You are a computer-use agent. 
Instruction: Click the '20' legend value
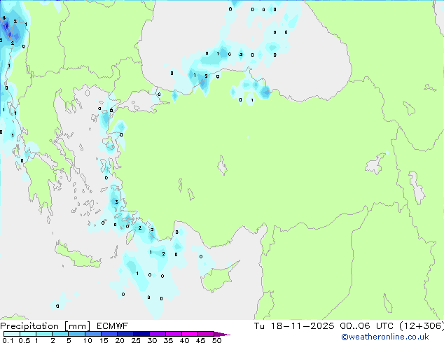[120, 340]
